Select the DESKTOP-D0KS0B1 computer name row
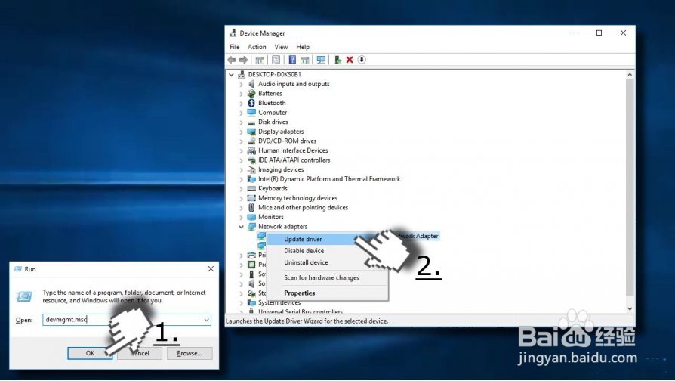Image resolution: width=675 pixels, height=381 pixels. (275, 75)
